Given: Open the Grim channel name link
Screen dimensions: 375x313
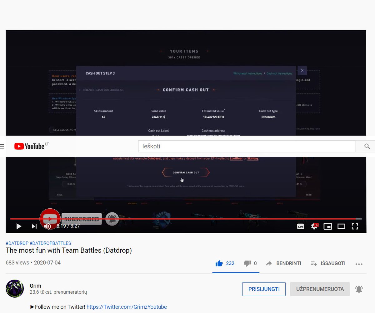Looking at the screenshot, I should click(35, 286).
